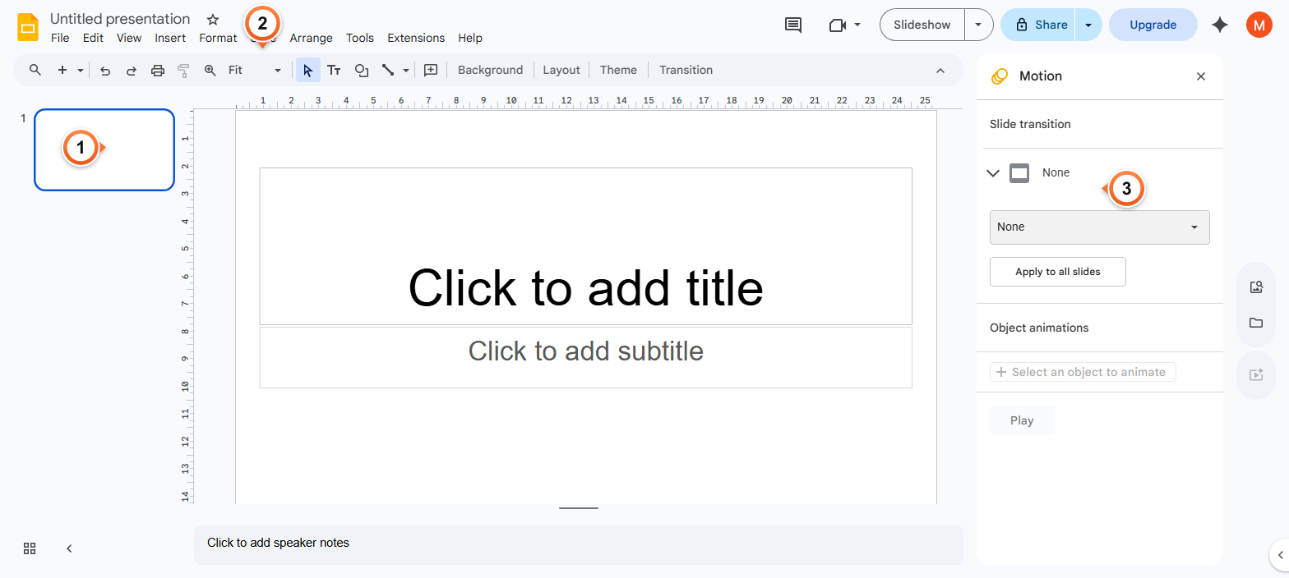1289x578 pixels.
Task: Open the folder side panel icon
Action: (x=1256, y=323)
